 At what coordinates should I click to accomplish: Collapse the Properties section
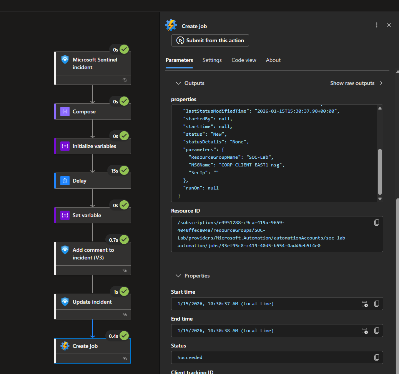[178, 276]
